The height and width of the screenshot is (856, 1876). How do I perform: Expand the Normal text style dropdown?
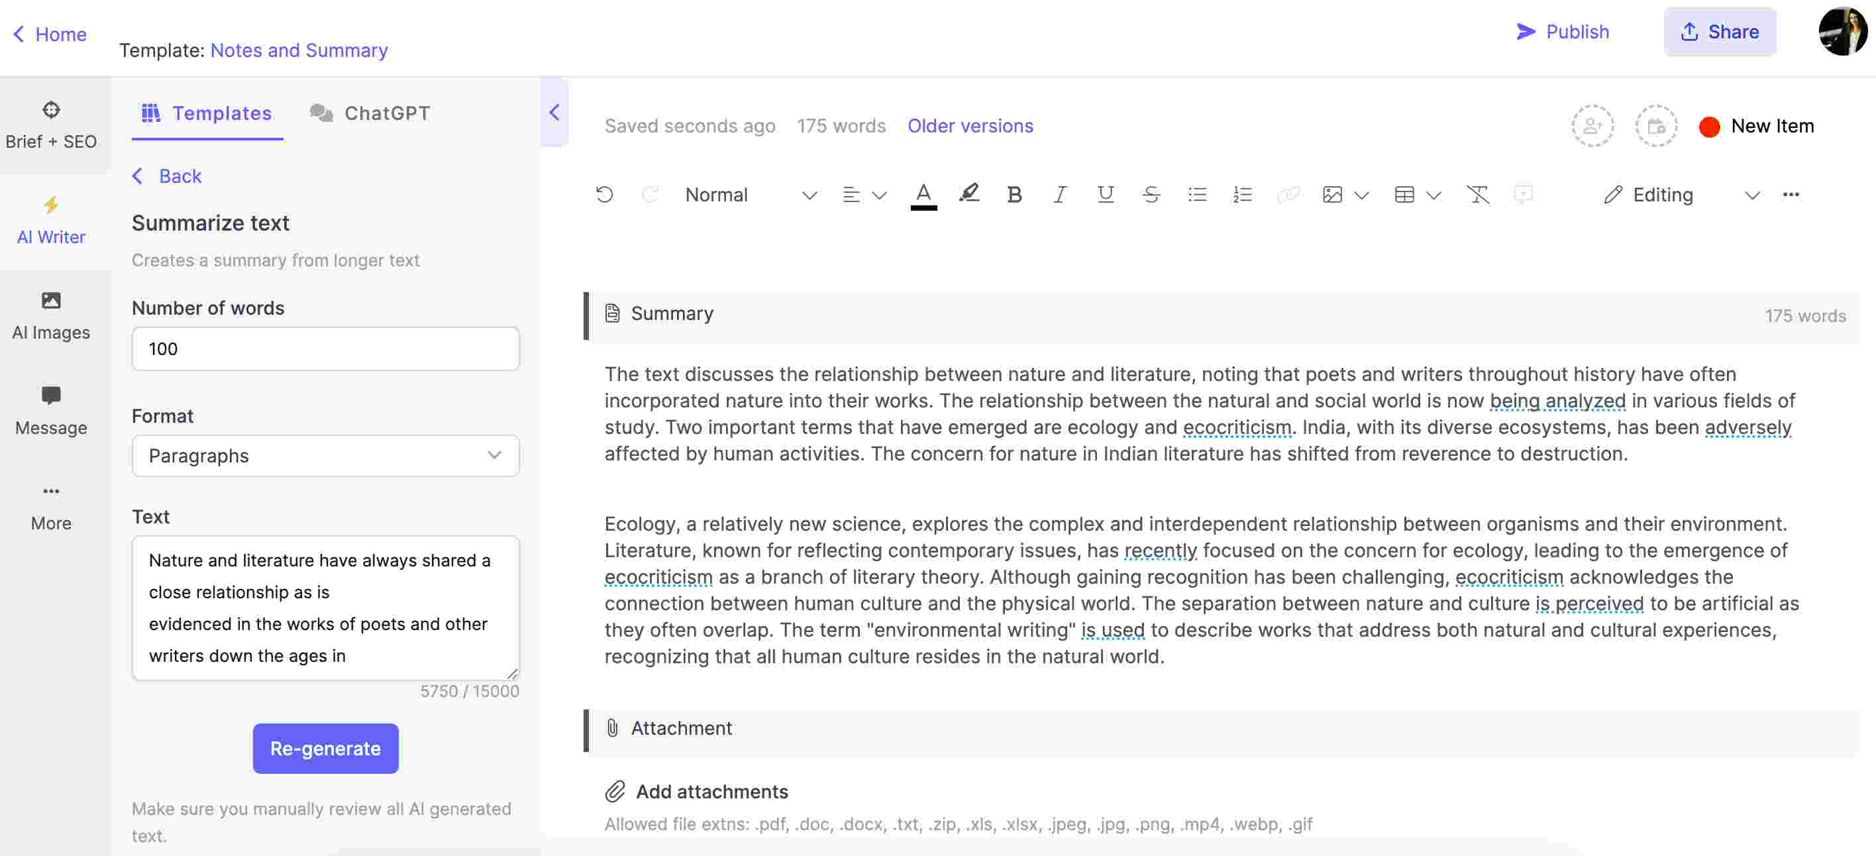pos(810,193)
